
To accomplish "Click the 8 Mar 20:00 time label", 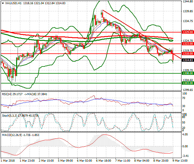I will click(x=161, y=161).
